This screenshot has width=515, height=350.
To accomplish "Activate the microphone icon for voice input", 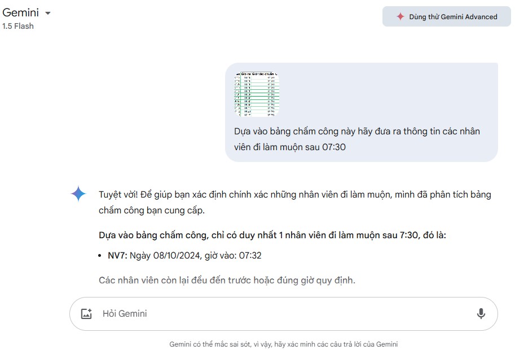I will coord(481,313).
